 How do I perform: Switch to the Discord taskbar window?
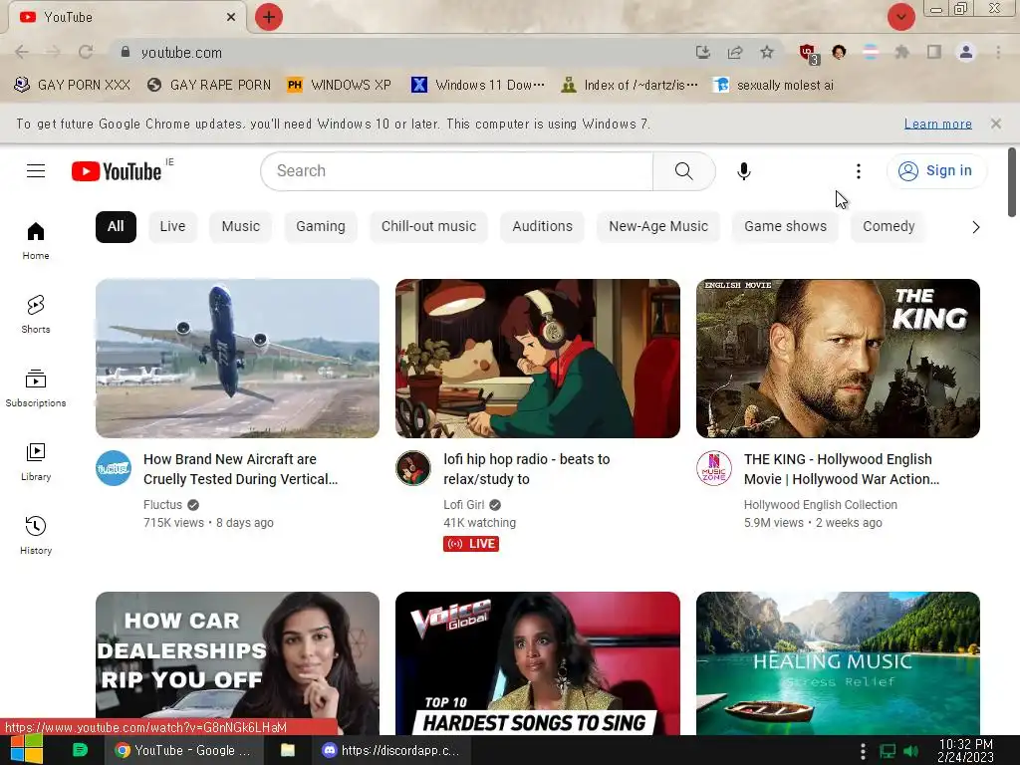tap(390, 750)
